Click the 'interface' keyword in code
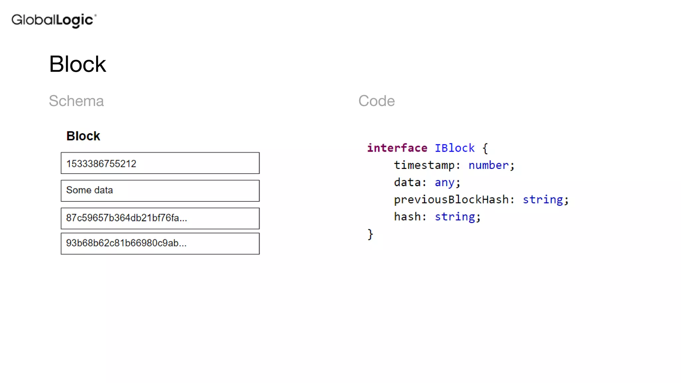 397,148
